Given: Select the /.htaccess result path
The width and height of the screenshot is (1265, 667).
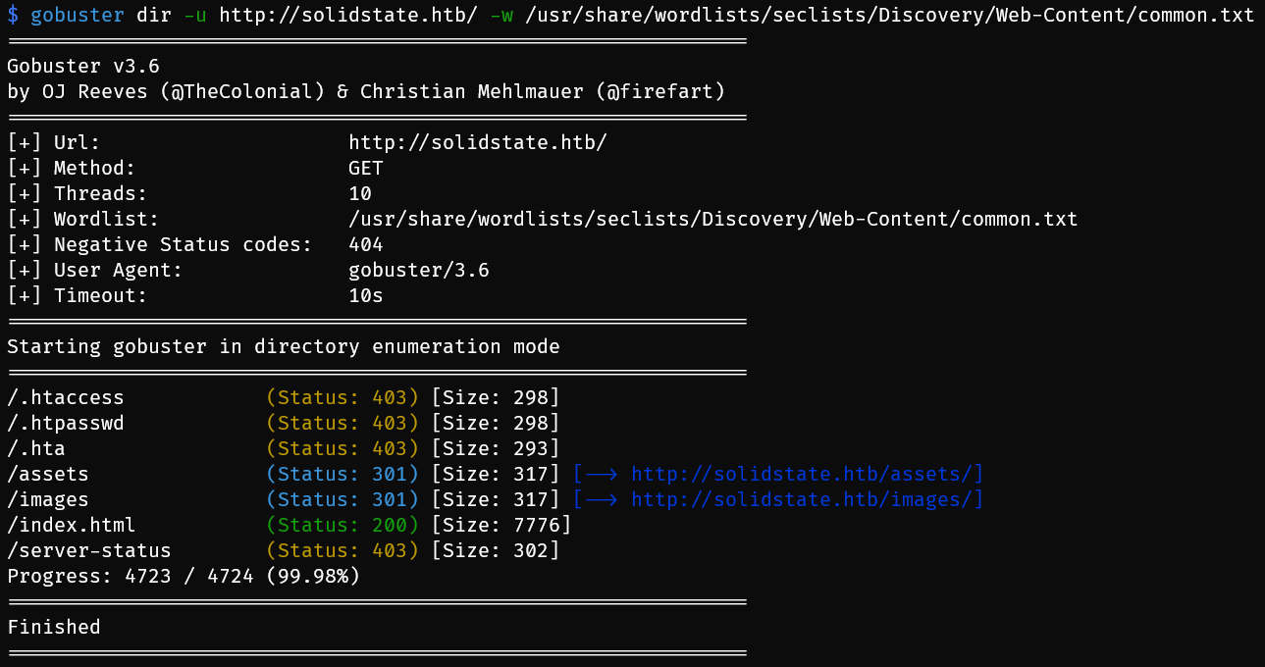Looking at the screenshot, I should pyautogui.click(x=66, y=397).
